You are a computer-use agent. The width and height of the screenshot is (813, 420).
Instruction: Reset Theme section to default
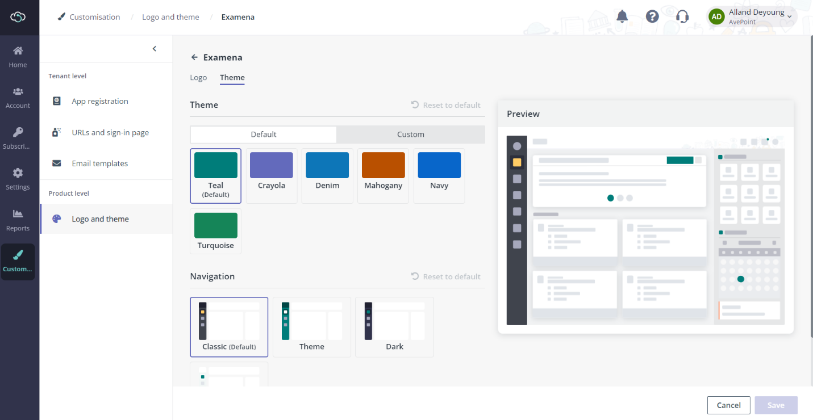(446, 105)
